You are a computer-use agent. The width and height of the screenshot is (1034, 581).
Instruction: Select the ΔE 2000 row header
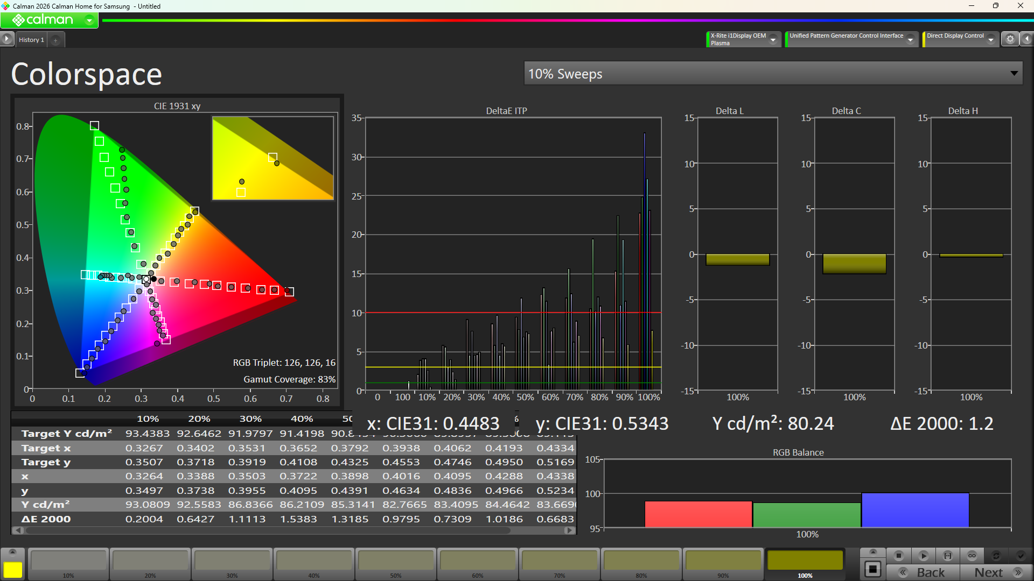(46, 519)
